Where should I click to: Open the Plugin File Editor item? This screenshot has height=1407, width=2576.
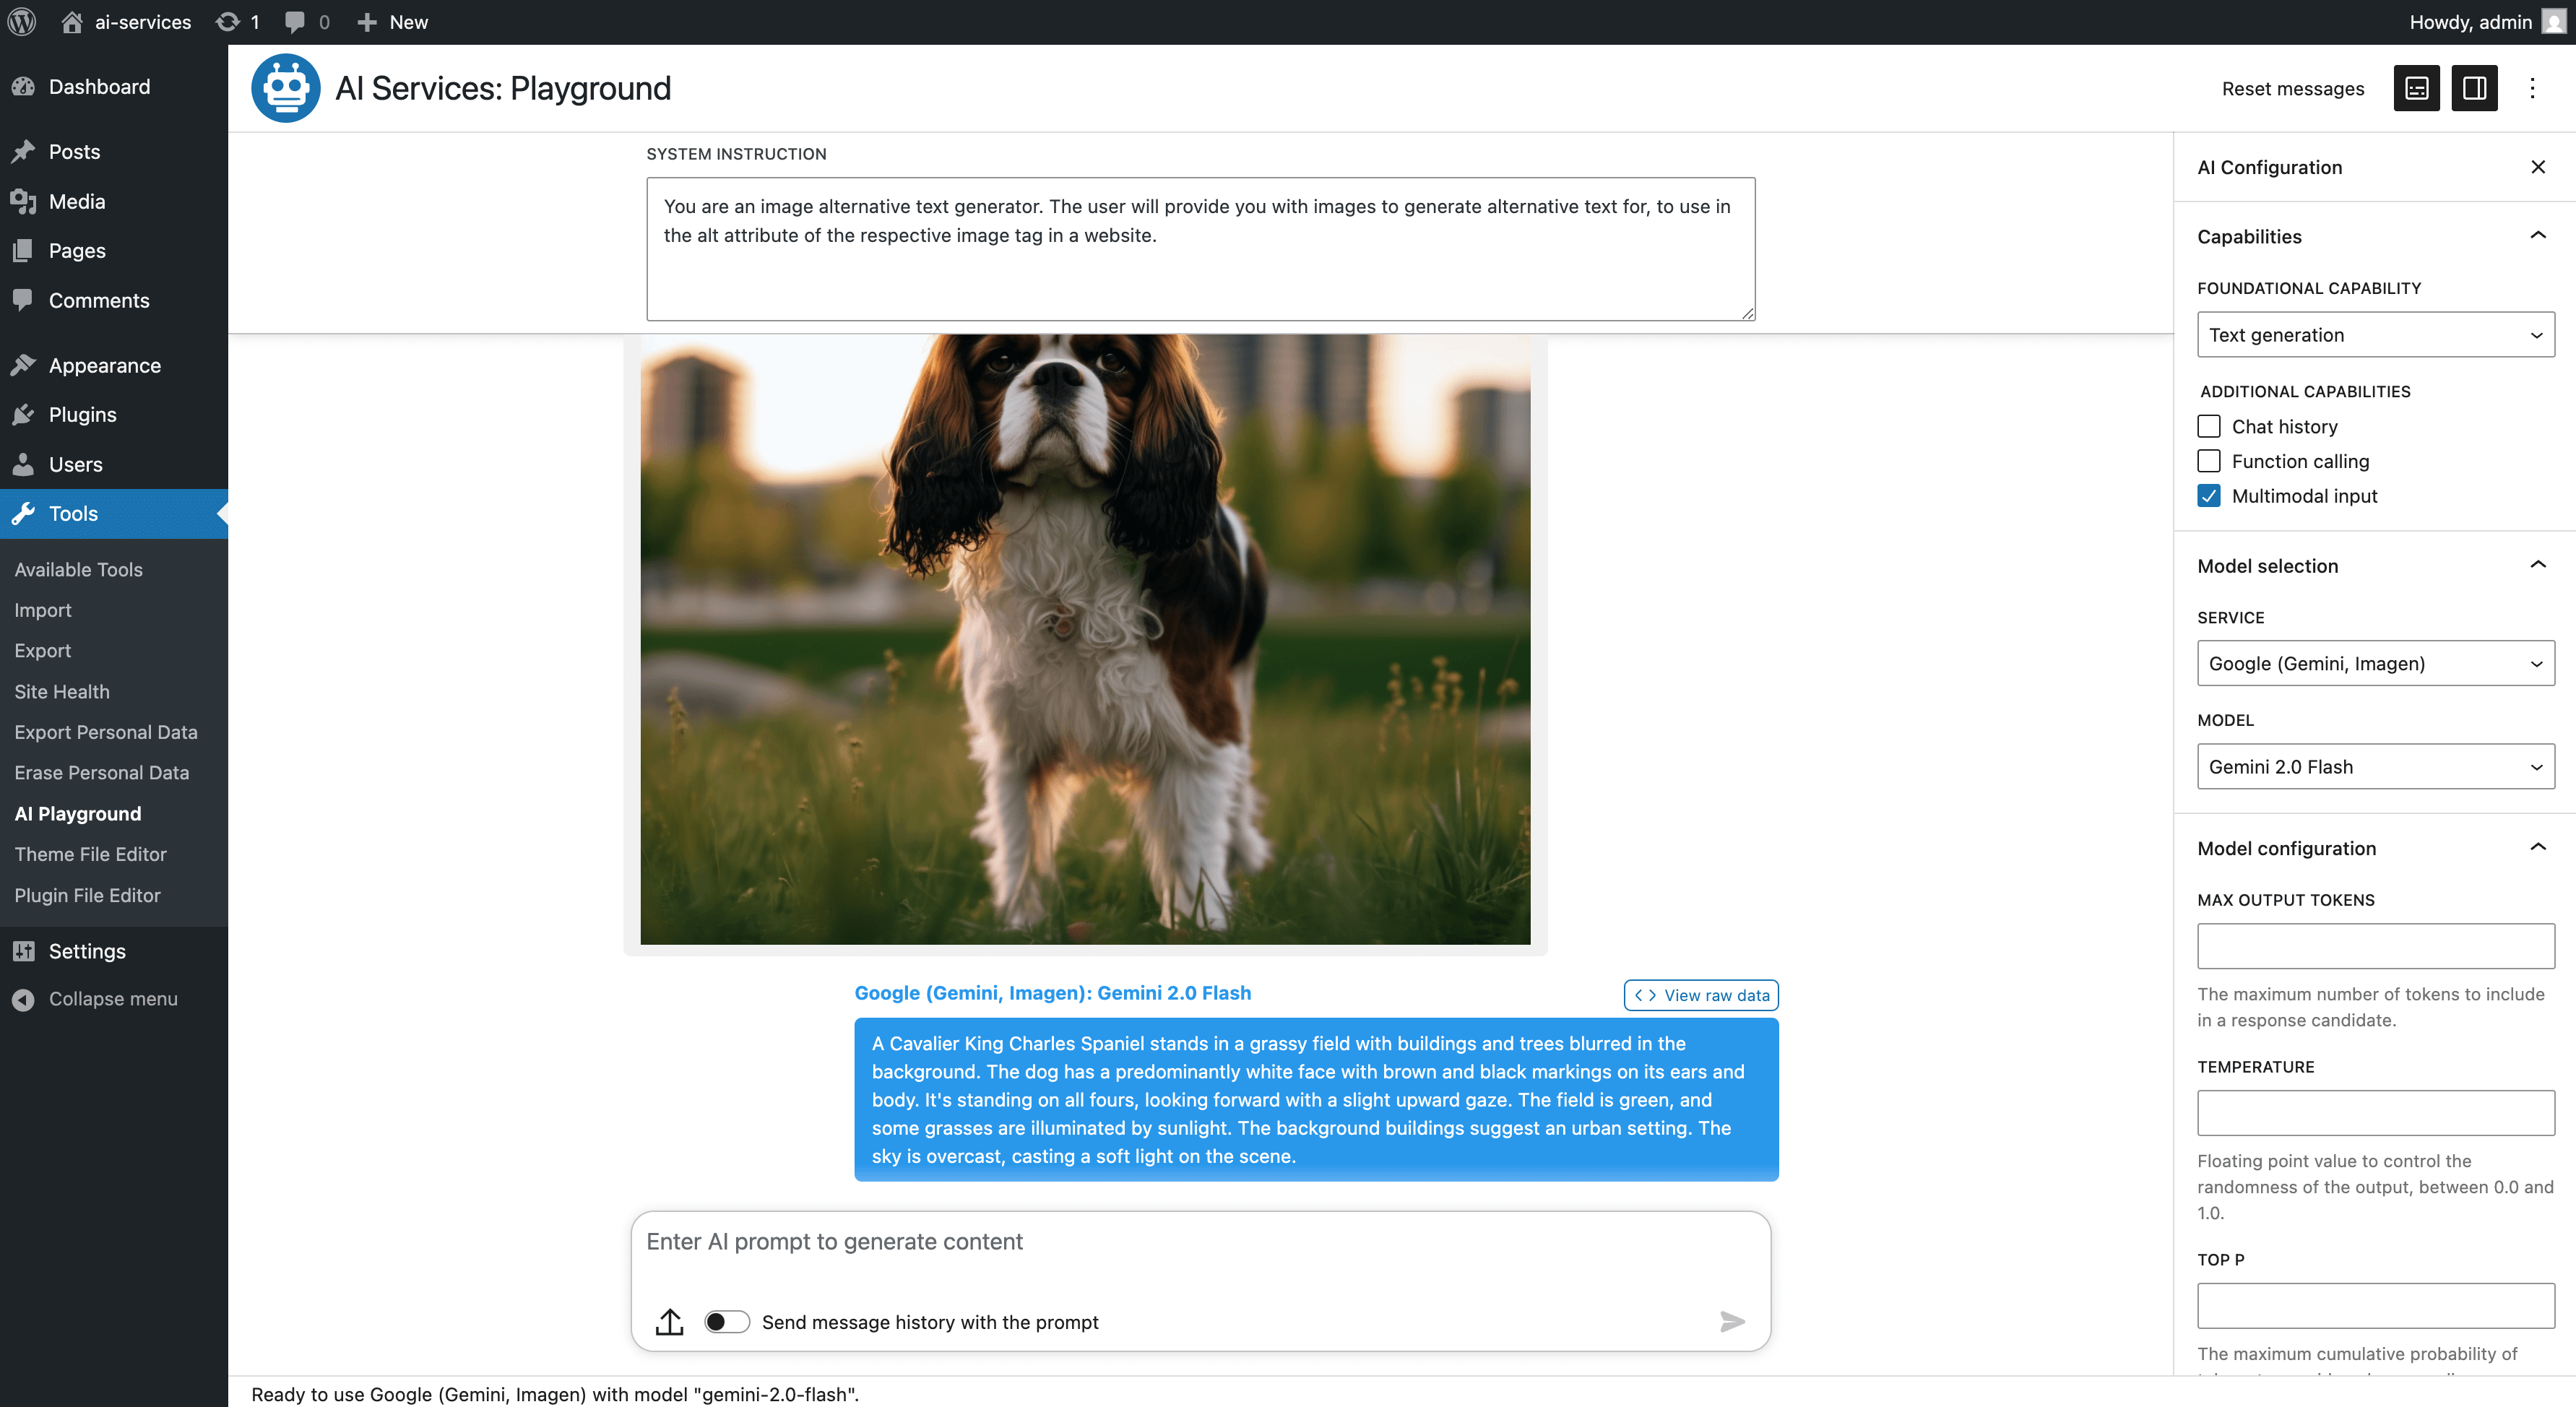tap(87, 895)
